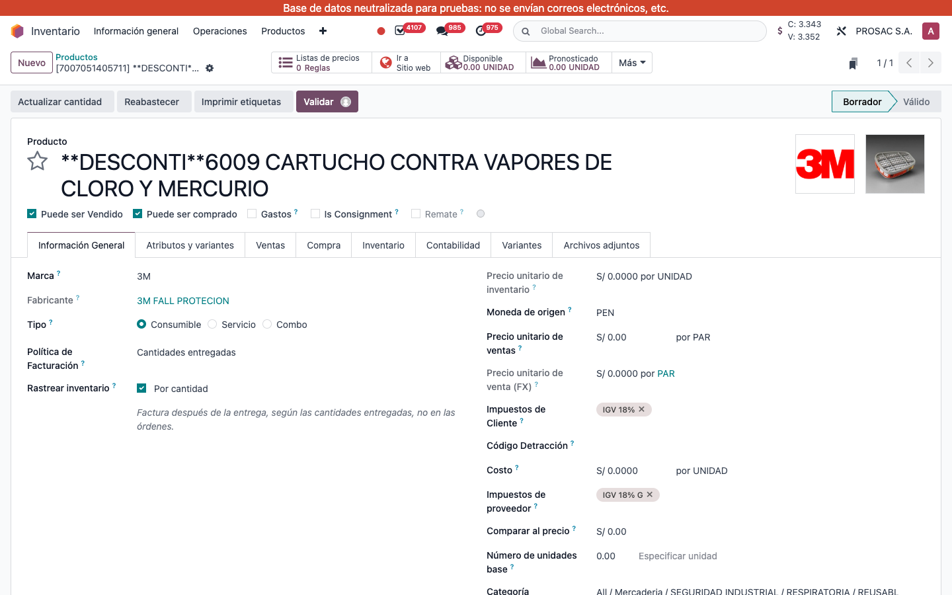The width and height of the screenshot is (952, 595).
Task: Toggle Puede ser comprado checkbox
Action: point(138,214)
